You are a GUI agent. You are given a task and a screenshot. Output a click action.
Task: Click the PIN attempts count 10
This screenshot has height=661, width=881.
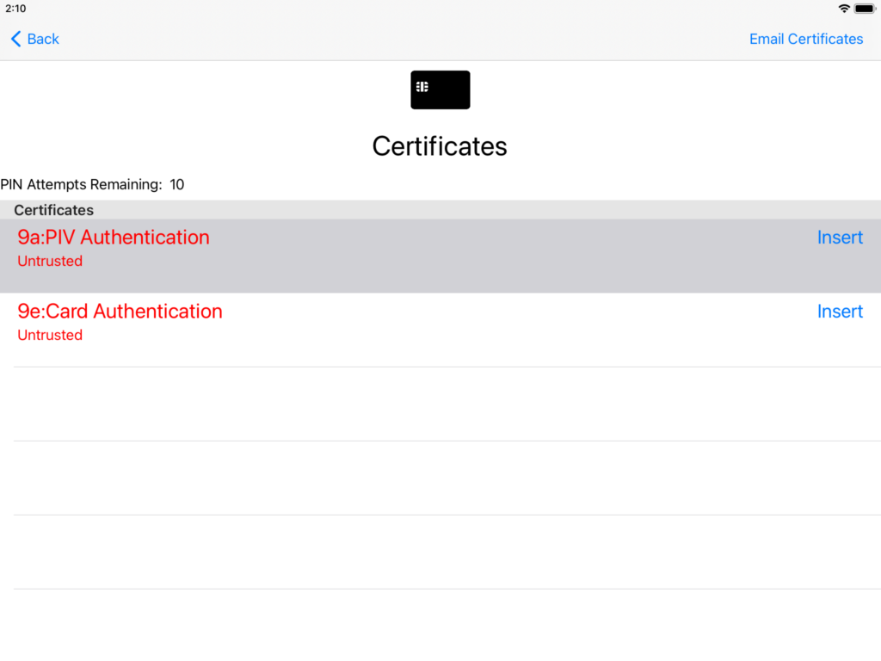(177, 184)
